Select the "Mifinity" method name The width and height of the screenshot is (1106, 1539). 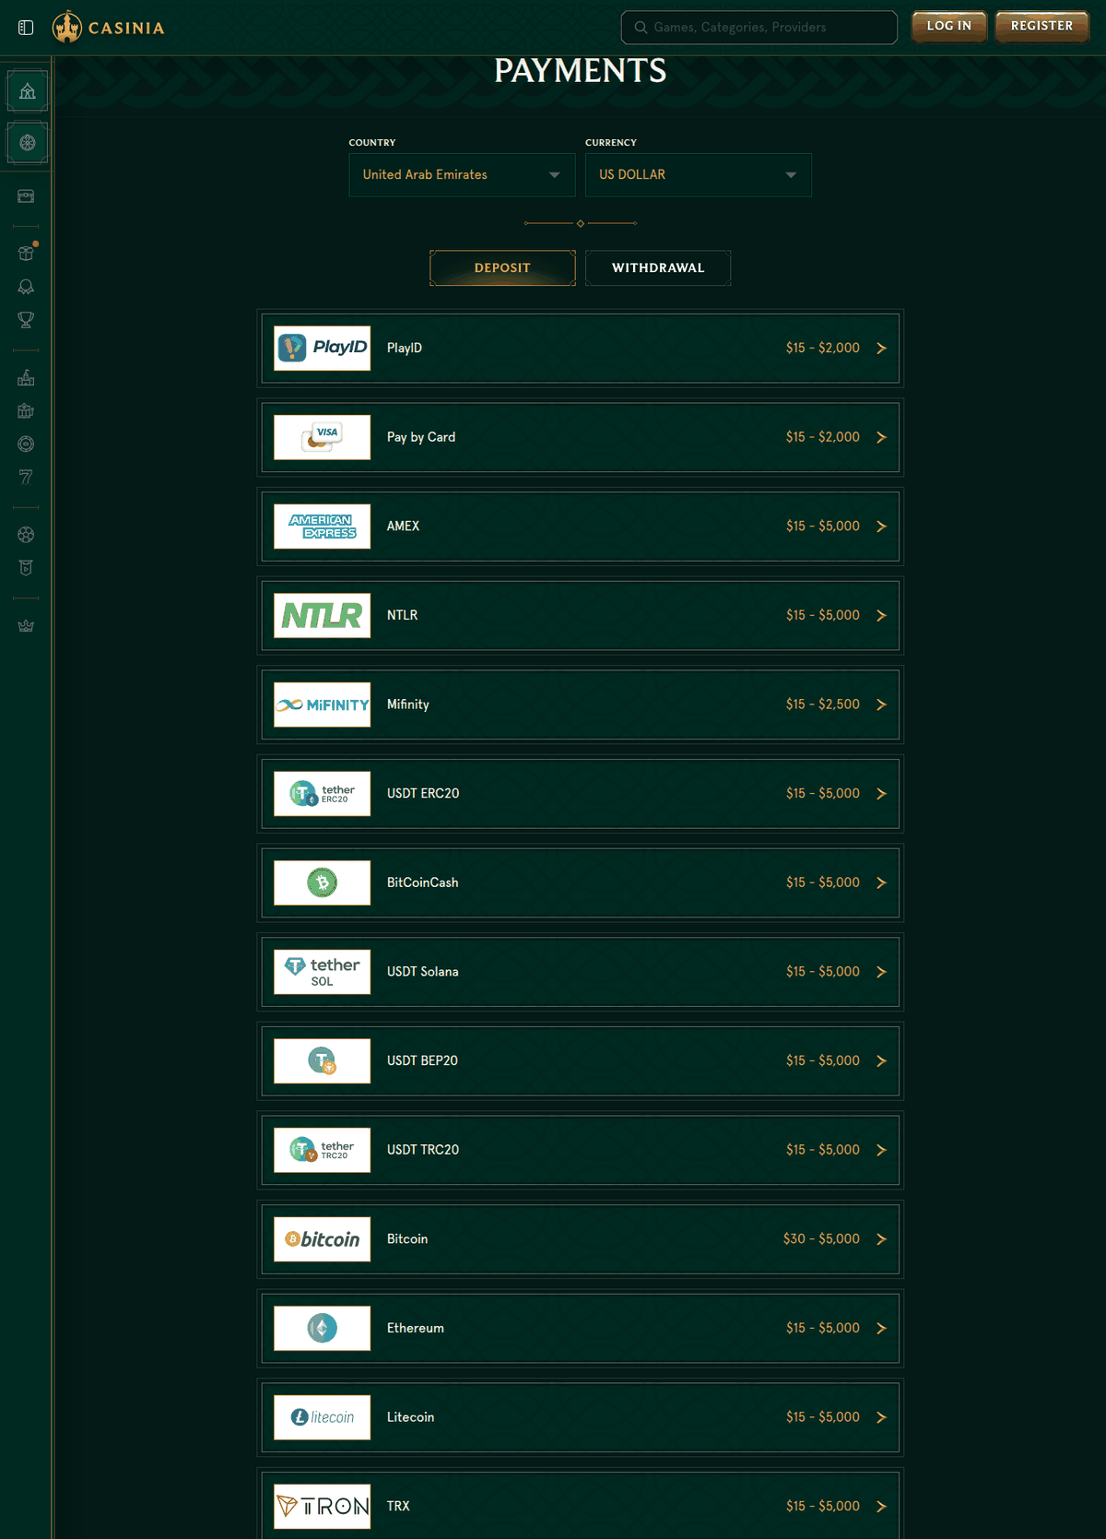point(408,704)
